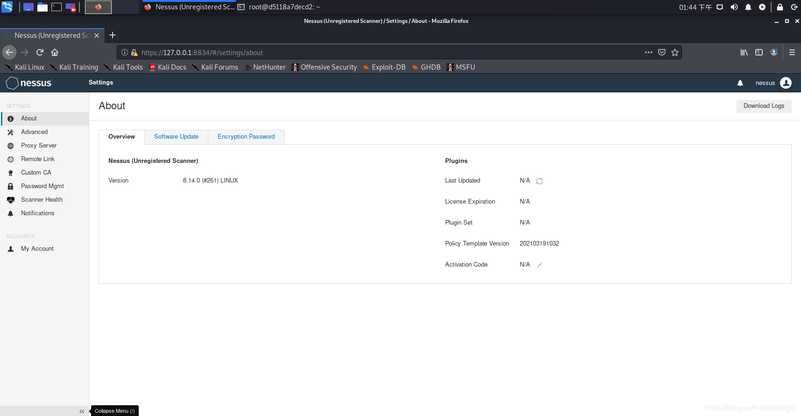This screenshot has width=801, height=416.
Task: Click Settings in Nessus header
Action: (101, 83)
